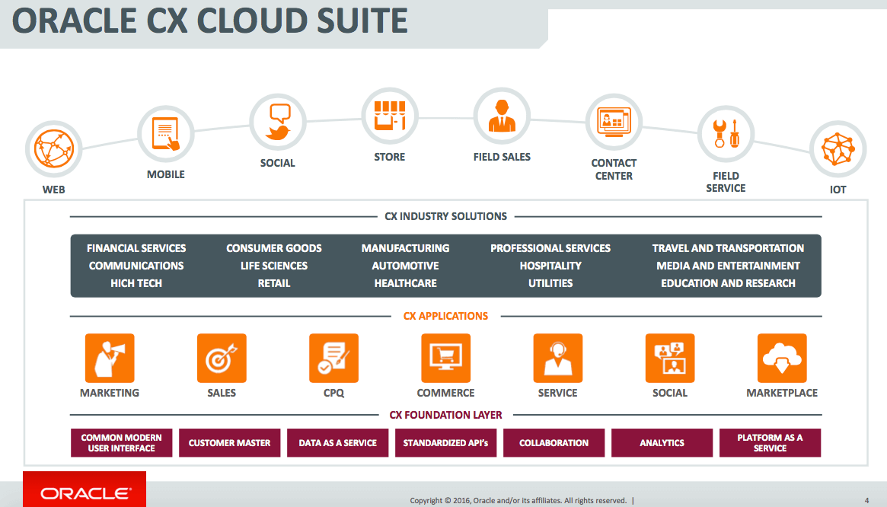Click the Analytics foundation box
This screenshot has width=887, height=507.
[x=662, y=442]
